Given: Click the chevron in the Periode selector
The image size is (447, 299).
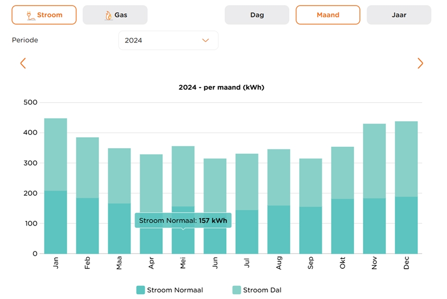Looking at the screenshot, I should click(x=206, y=41).
